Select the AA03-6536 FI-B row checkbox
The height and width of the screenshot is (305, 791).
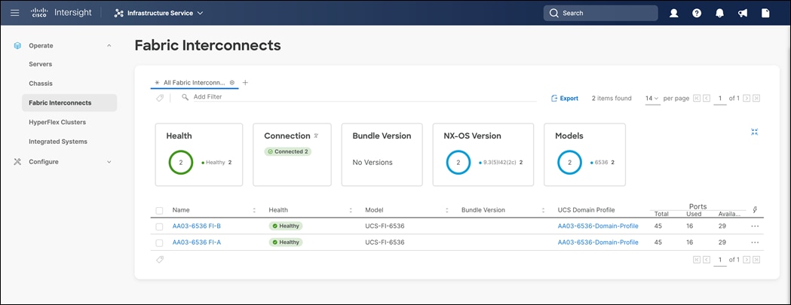point(159,227)
